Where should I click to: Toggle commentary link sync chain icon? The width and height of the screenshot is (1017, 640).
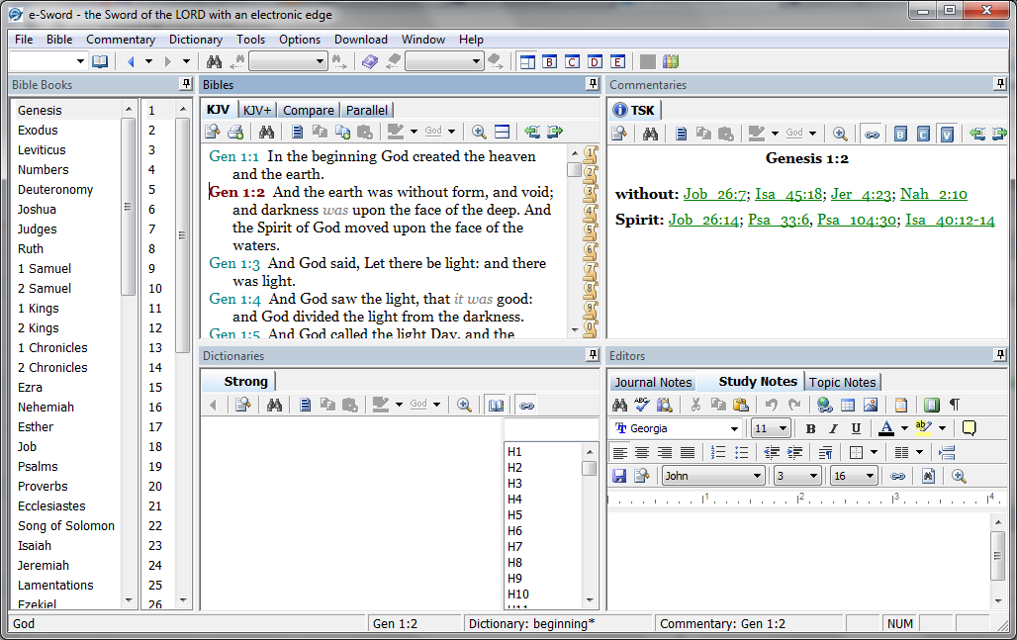pos(873,134)
